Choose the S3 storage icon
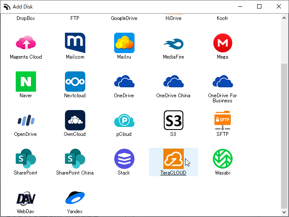The width and height of the screenshot is (289, 217). [173, 120]
